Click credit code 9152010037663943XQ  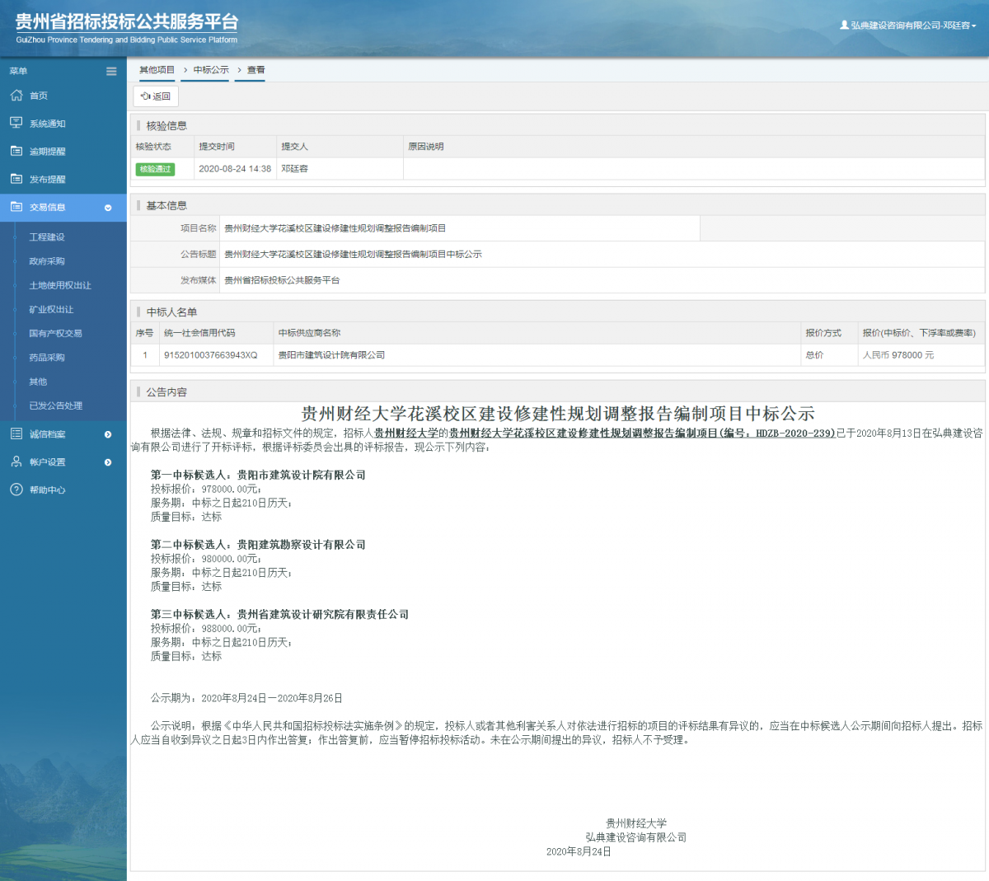point(211,355)
